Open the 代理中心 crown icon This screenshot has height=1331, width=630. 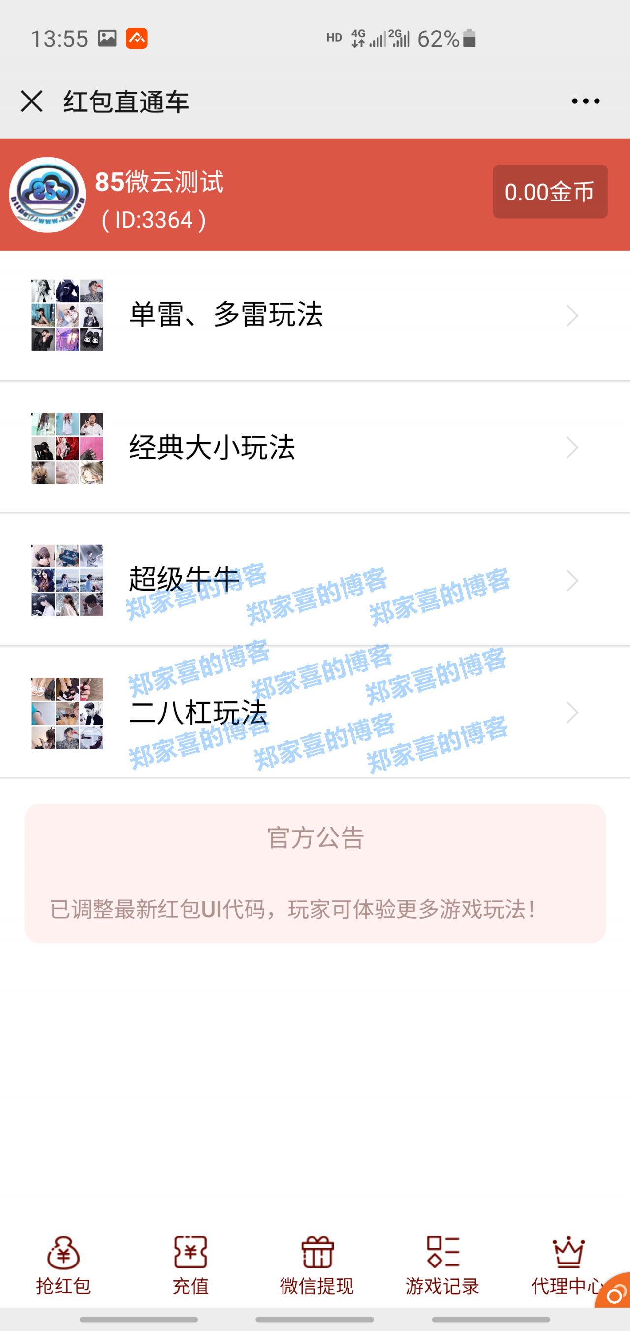coord(568,1252)
